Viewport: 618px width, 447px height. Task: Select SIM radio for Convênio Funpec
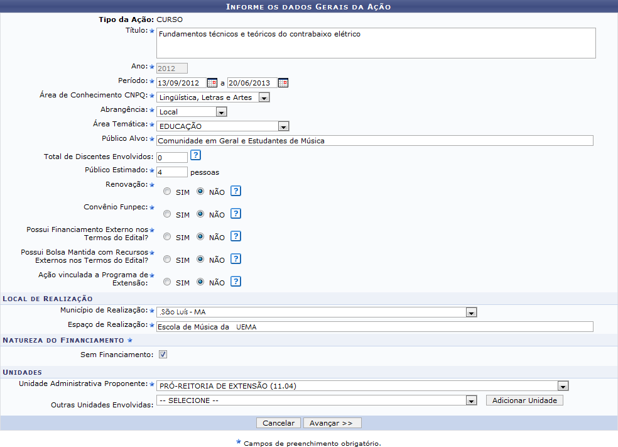(x=167, y=214)
